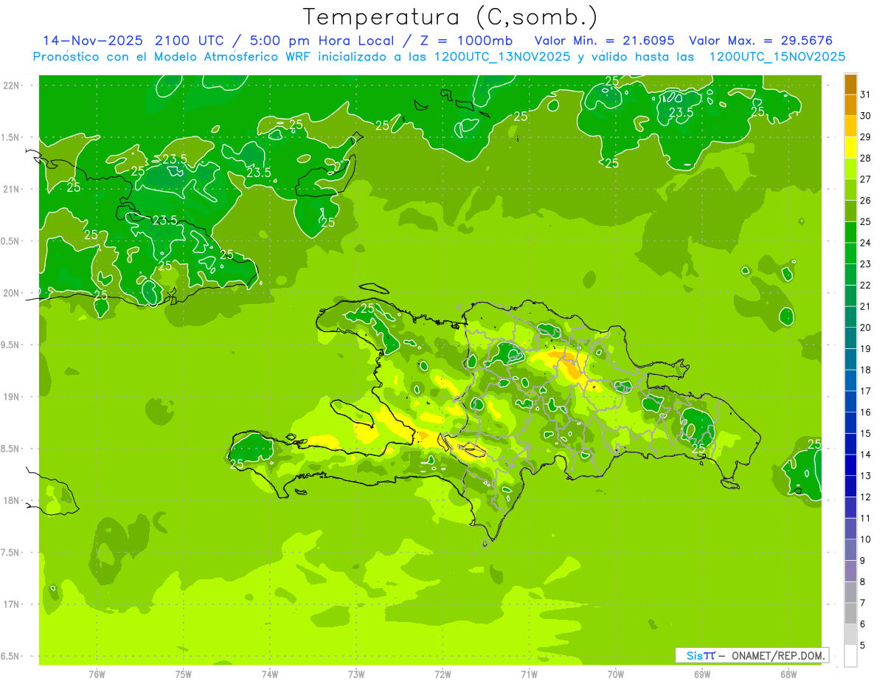The image size is (885, 684).
Task: Select the 'Valor Min. = 21.6095' readout
Action: (604, 41)
